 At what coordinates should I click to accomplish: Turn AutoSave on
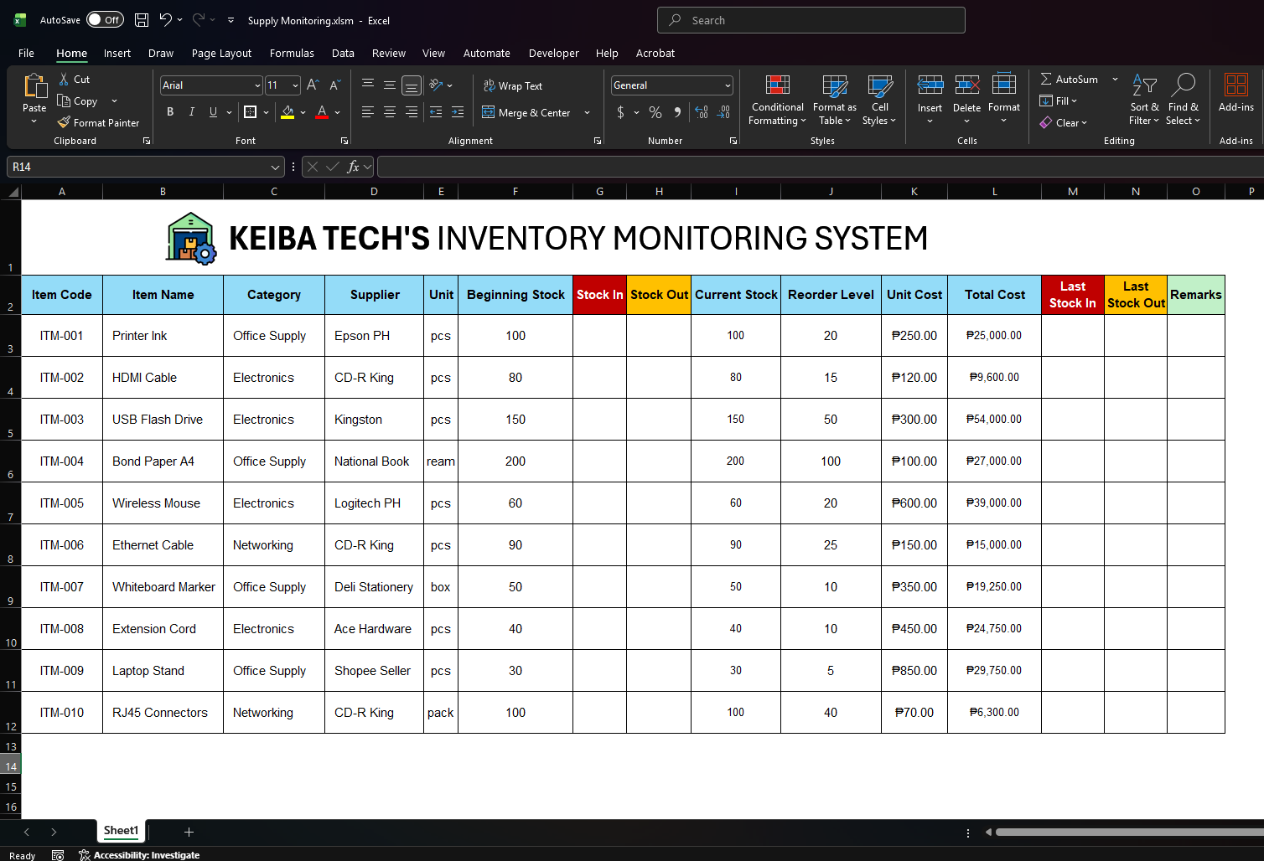point(105,18)
